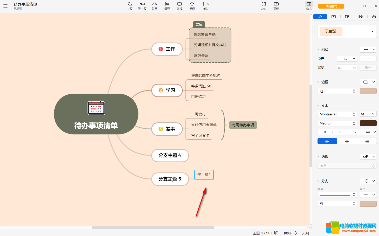Switch to the color theme tab
The height and width of the screenshot is (236, 379).
(x=374, y=17)
